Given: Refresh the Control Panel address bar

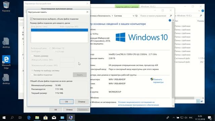Looking at the screenshot, I should [136, 16].
